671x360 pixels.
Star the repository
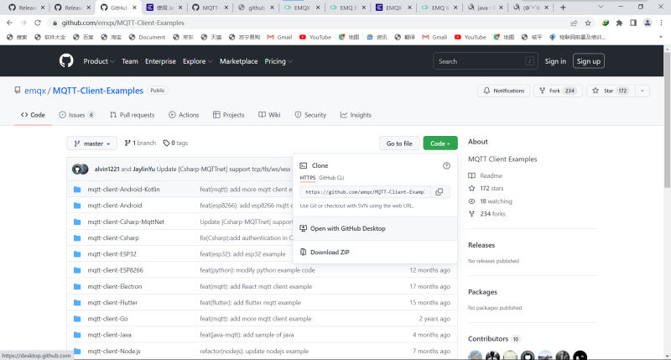click(x=611, y=91)
